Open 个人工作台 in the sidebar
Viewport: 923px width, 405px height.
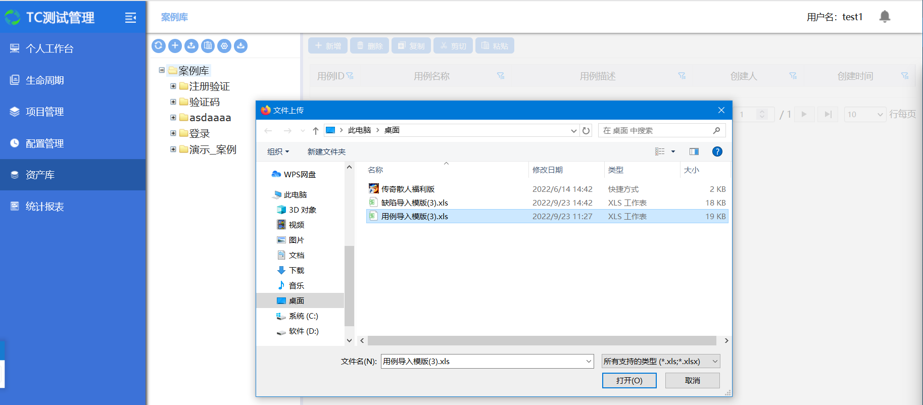[x=73, y=48]
